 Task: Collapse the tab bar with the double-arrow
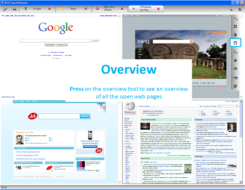pos(15,9)
